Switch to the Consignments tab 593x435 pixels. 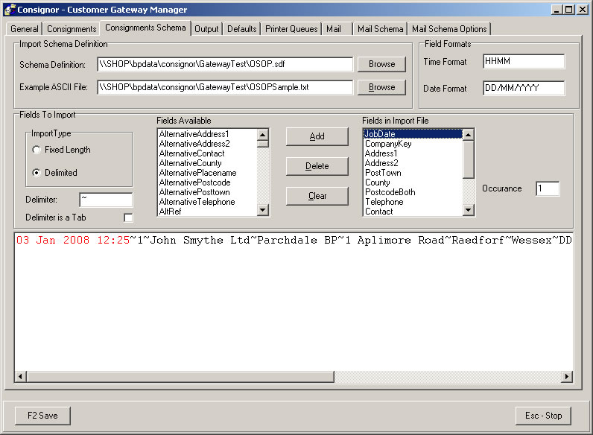(72, 29)
